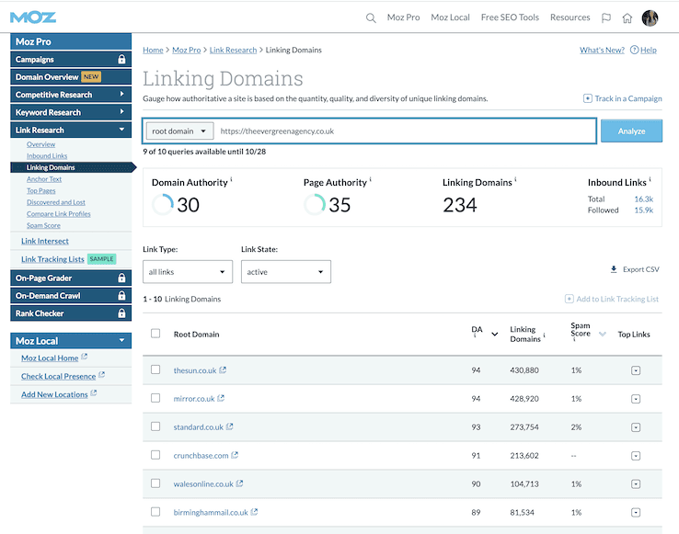Screen dimensions: 679x534
Task: Click the Export CSV download icon
Action: [x=614, y=269]
